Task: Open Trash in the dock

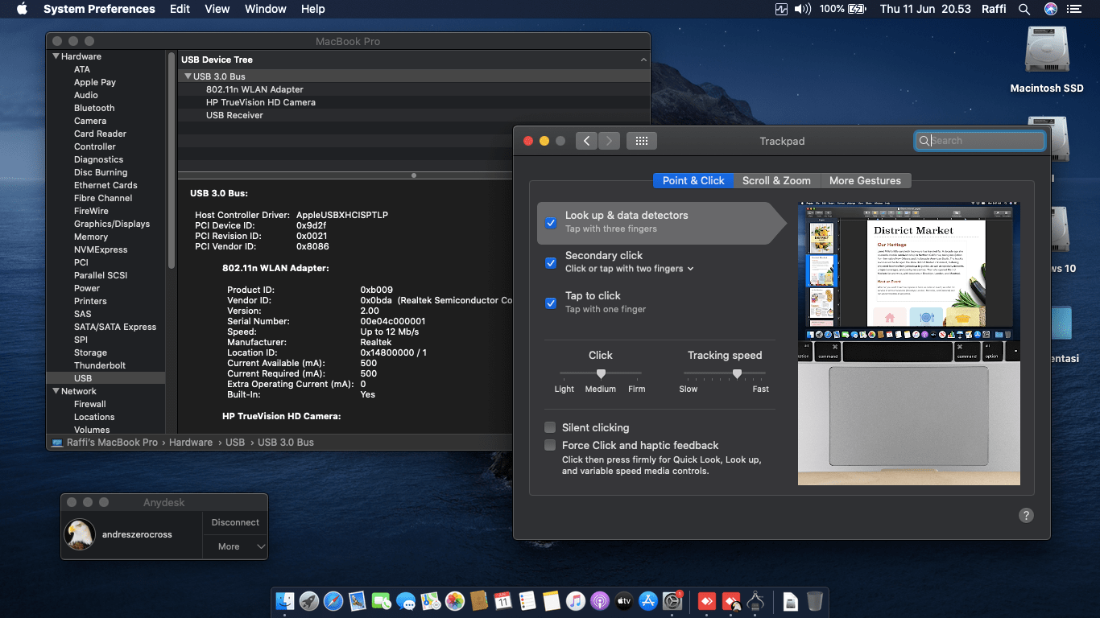Action: click(815, 601)
